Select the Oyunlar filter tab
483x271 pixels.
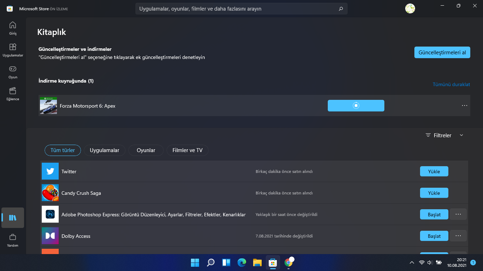coord(146,150)
